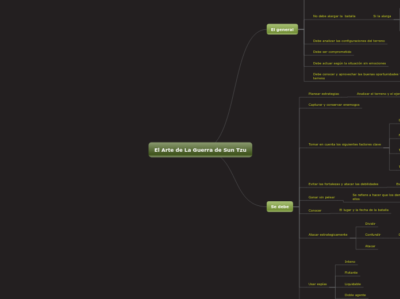This screenshot has width=400, height=299.
Task: Click the Si la alarga subtopic
Action: tap(382, 16)
